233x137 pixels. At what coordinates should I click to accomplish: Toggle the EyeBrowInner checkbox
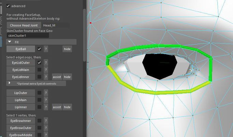point(39,121)
